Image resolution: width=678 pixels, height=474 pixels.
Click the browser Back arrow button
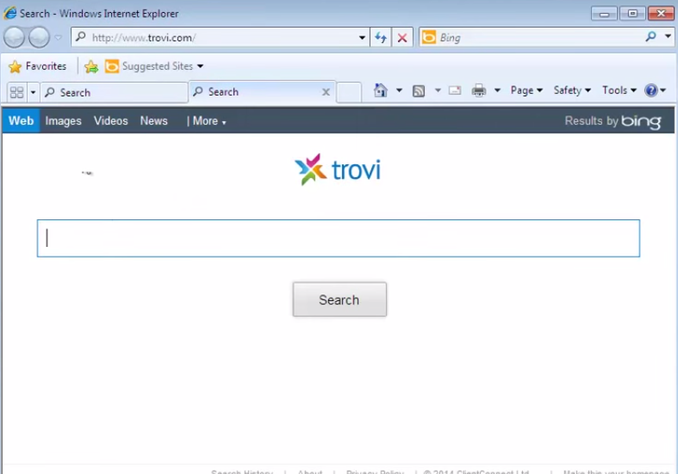click(15, 38)
